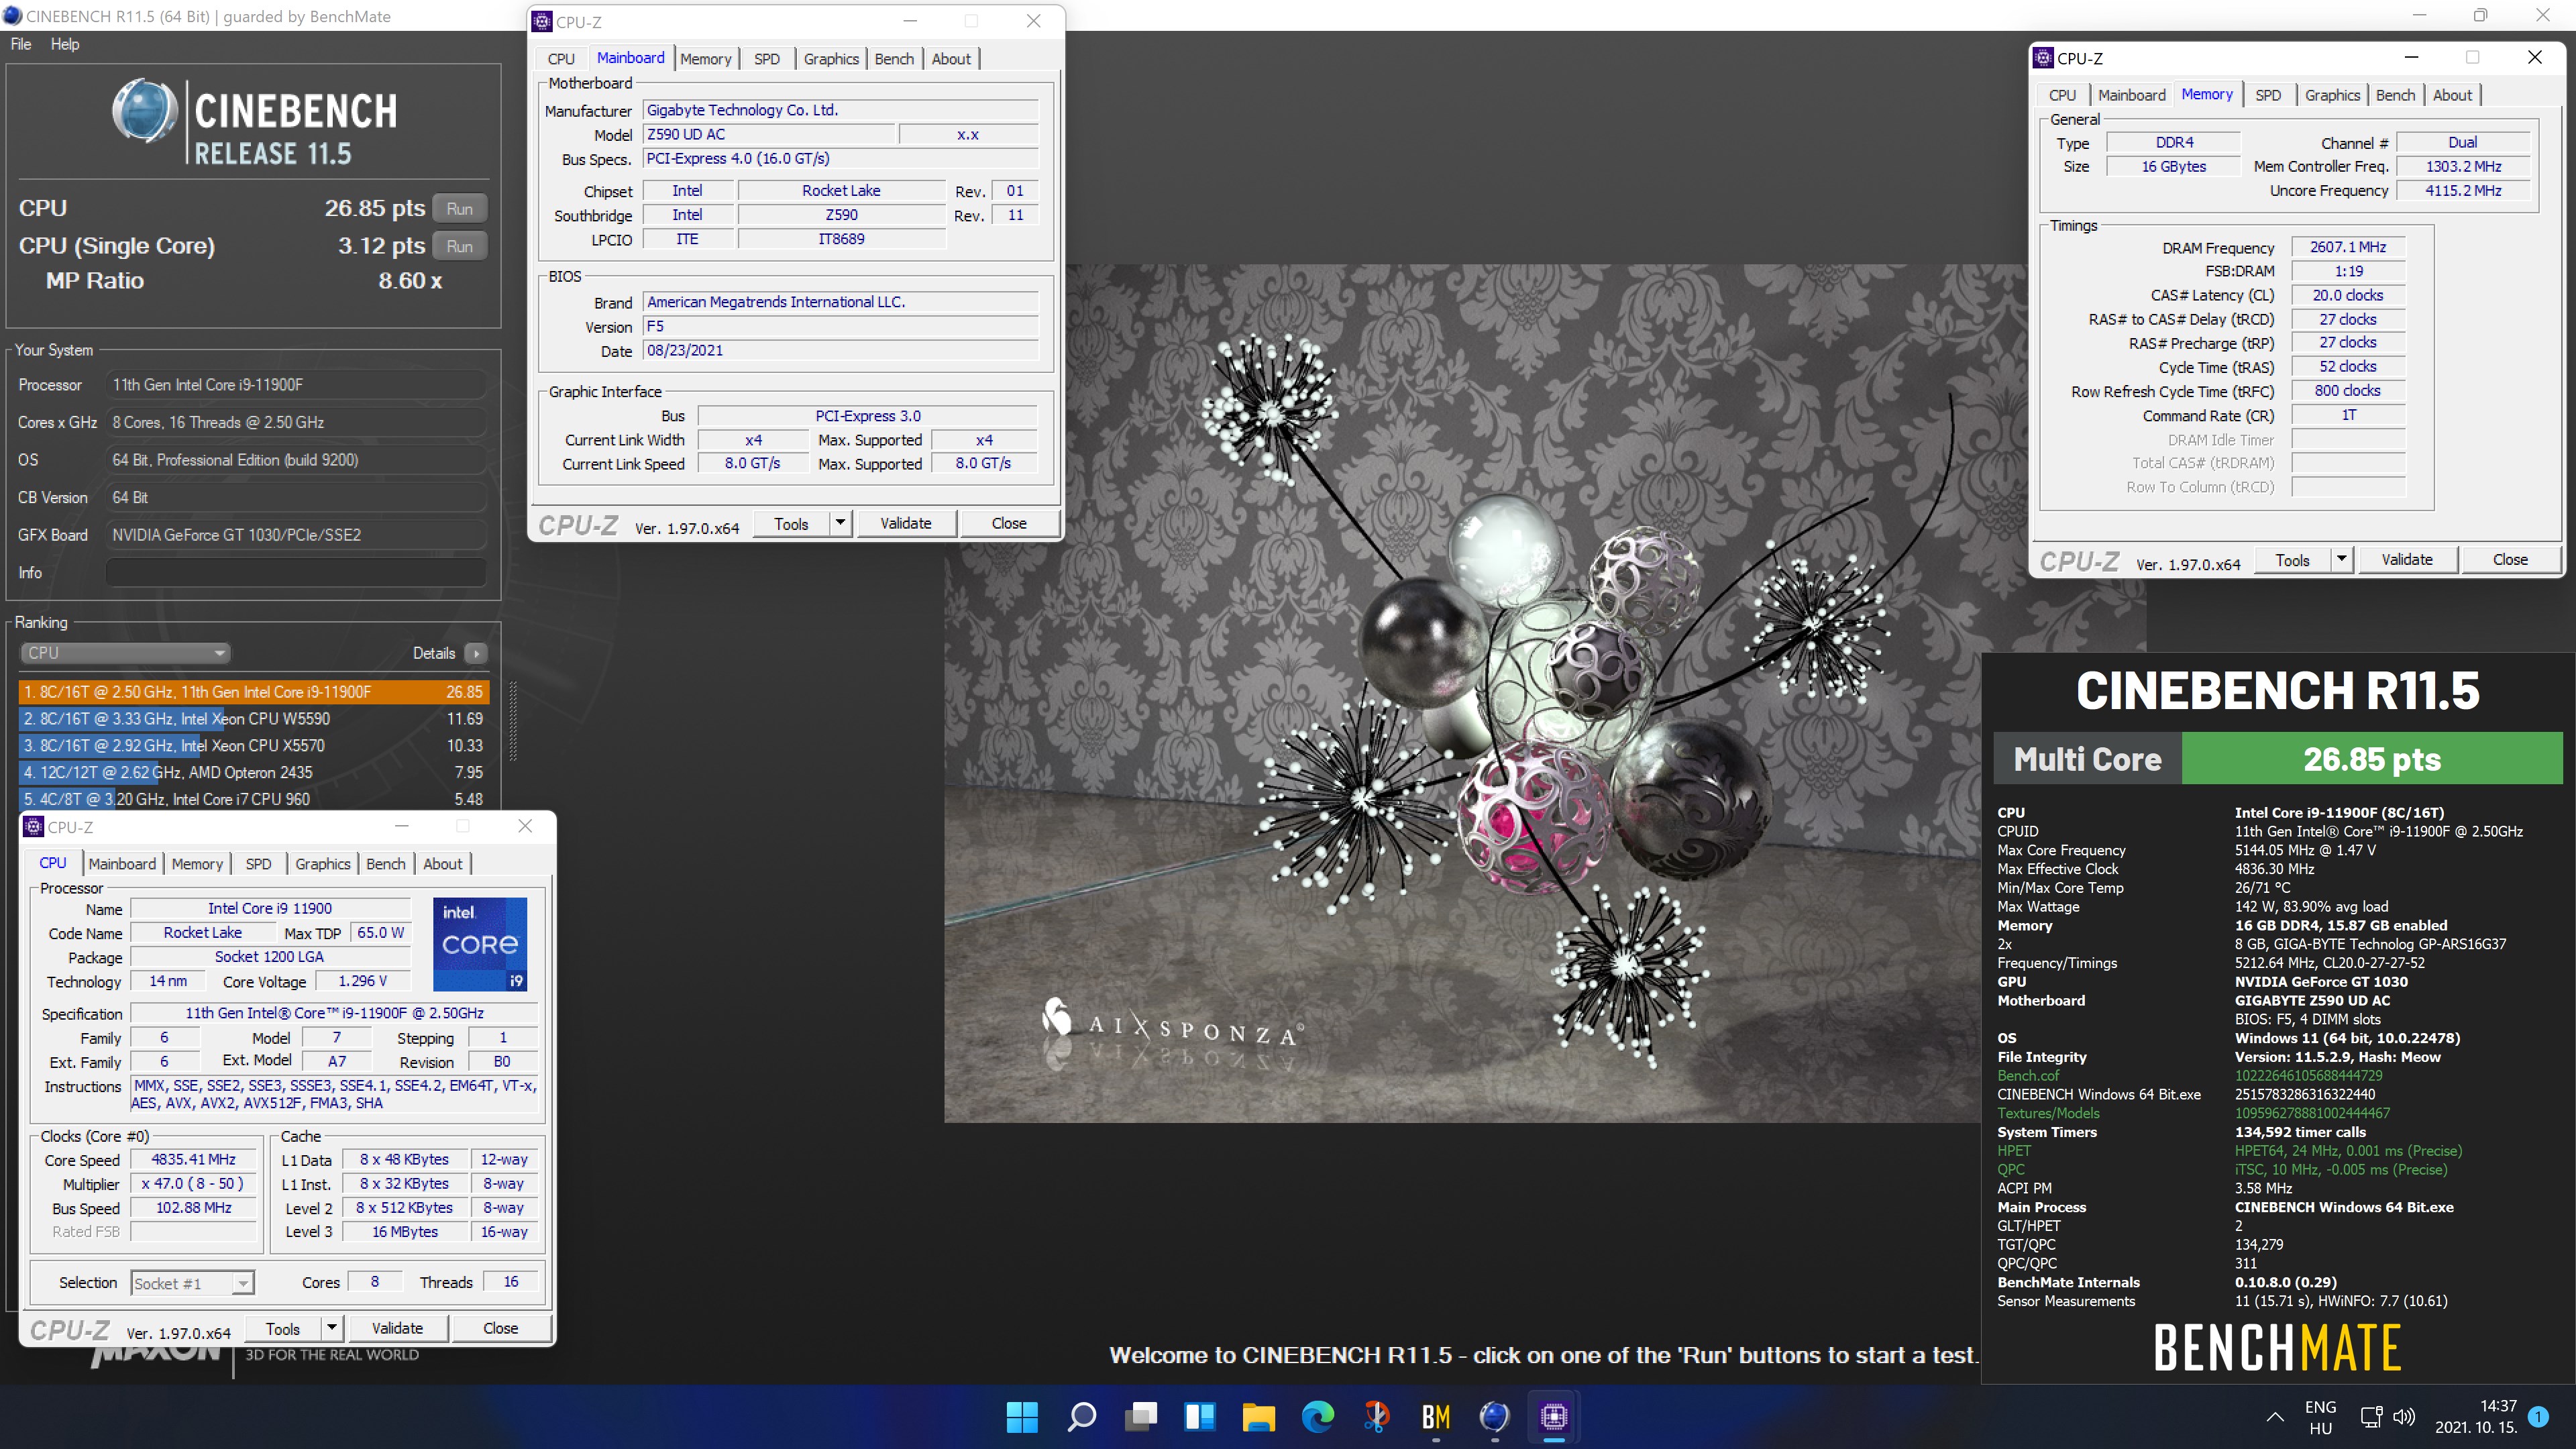Switch to Memory tab in Mainboard CPU-Z window
The width and height of the screenshot is (2576, 1449).
(705, 59)
